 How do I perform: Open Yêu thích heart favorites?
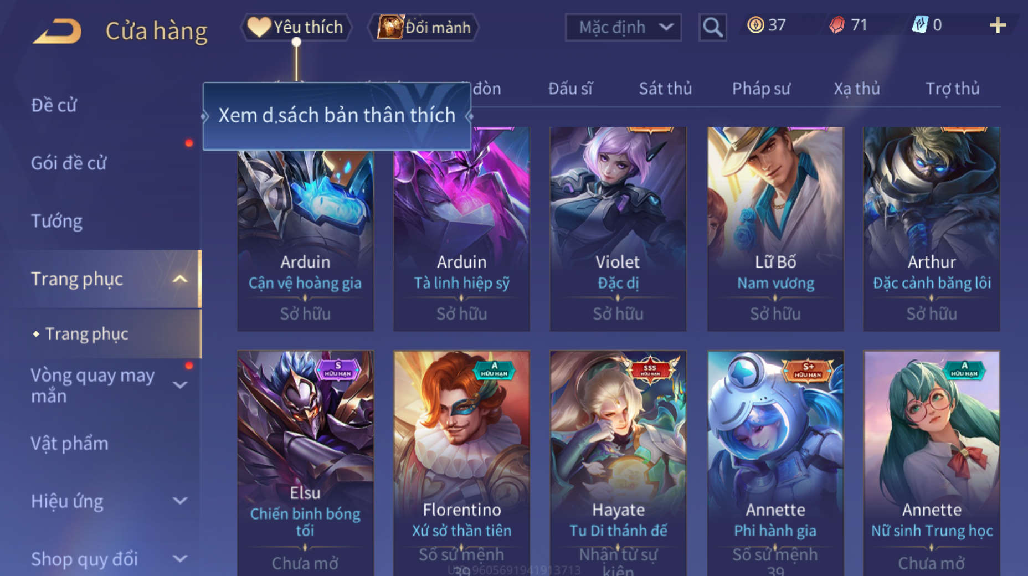coord(296,27)
